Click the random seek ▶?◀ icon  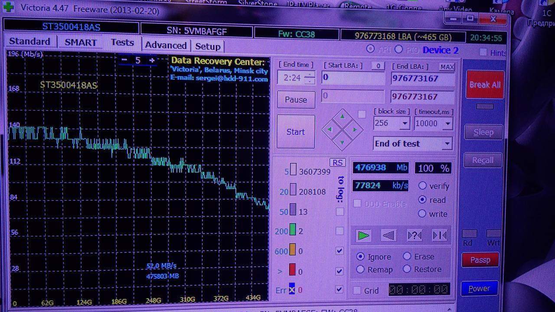(x=415, y=235)
